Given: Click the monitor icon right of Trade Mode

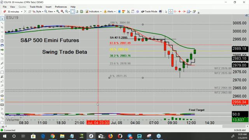Looking at the screenshot, I should pyautogui.click(x=161, y=11).
